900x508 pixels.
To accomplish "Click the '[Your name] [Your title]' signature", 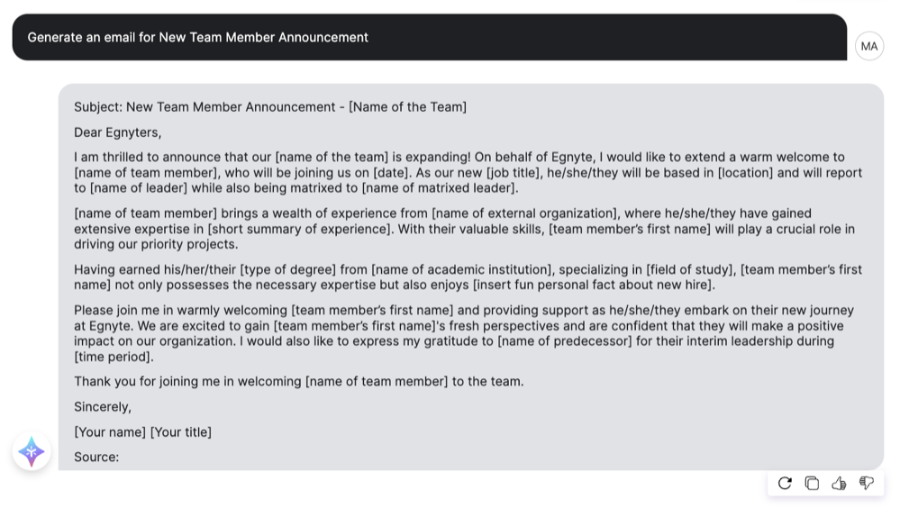I will (143, 432).
